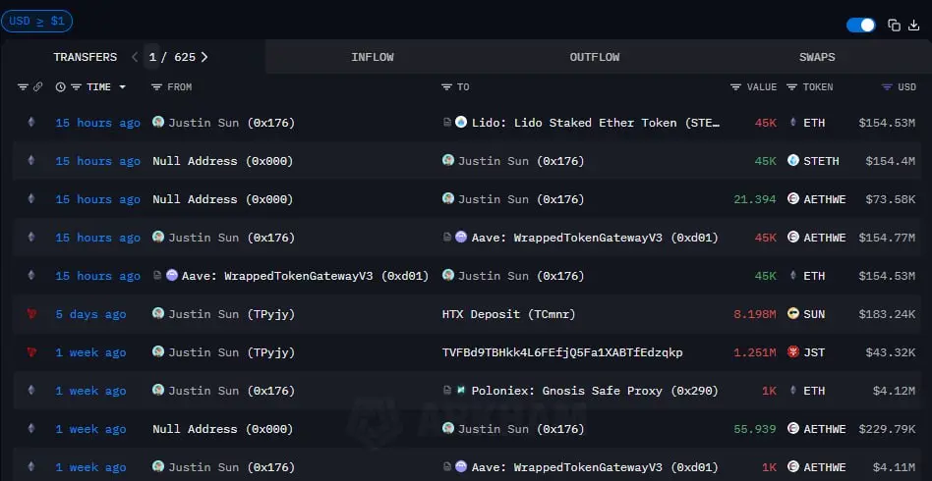932x481 pixels.
Task: Click the JST token icon
Action: tap(793, 352)
